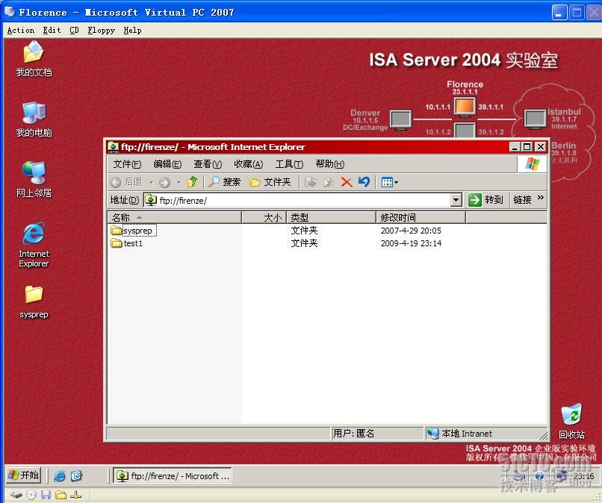
Task: Click the second quick launch icon
Action: tap(76, 476)
